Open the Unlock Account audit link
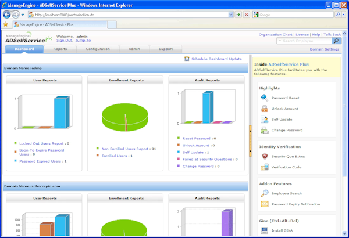This screenshot has height=238, width=349. (x=196, y=146)
